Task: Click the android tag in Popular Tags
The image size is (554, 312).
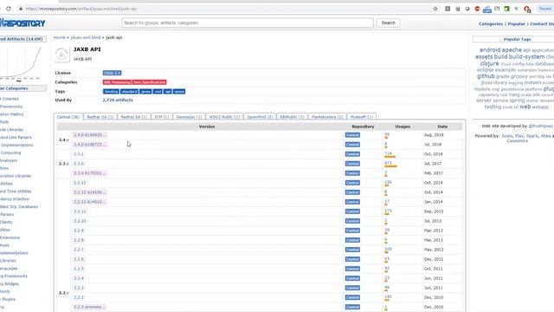Action: (490, 50)
